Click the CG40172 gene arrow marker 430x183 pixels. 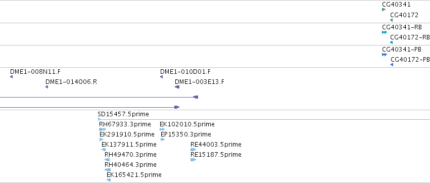(x=391, y=20)
